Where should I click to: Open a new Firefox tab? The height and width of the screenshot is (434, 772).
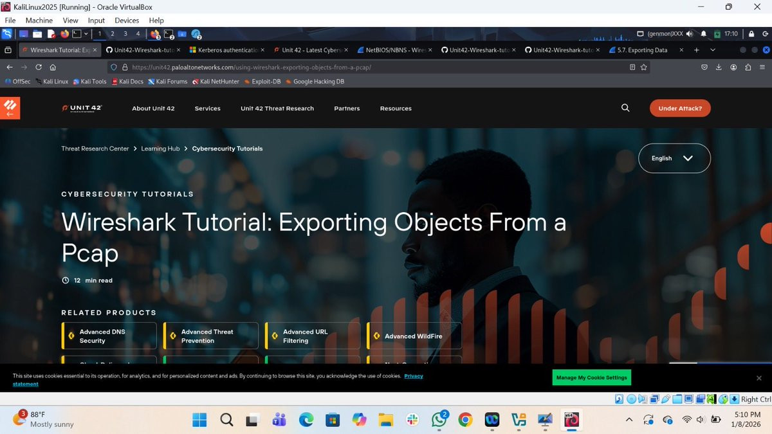click(696, 50)
